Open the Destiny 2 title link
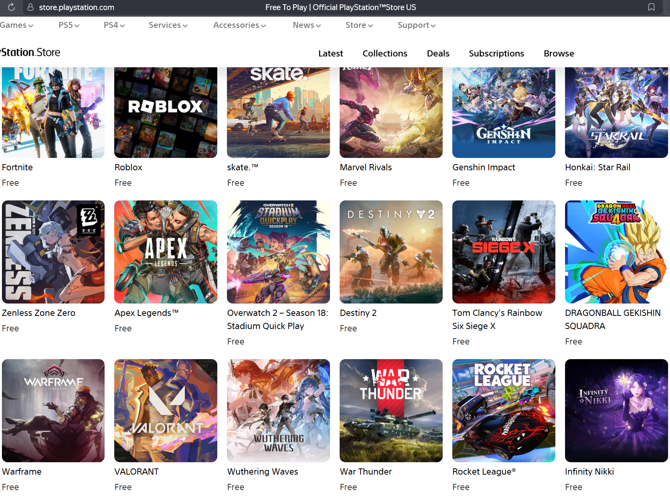Screen dimensions: 670x502 point(358,313)
